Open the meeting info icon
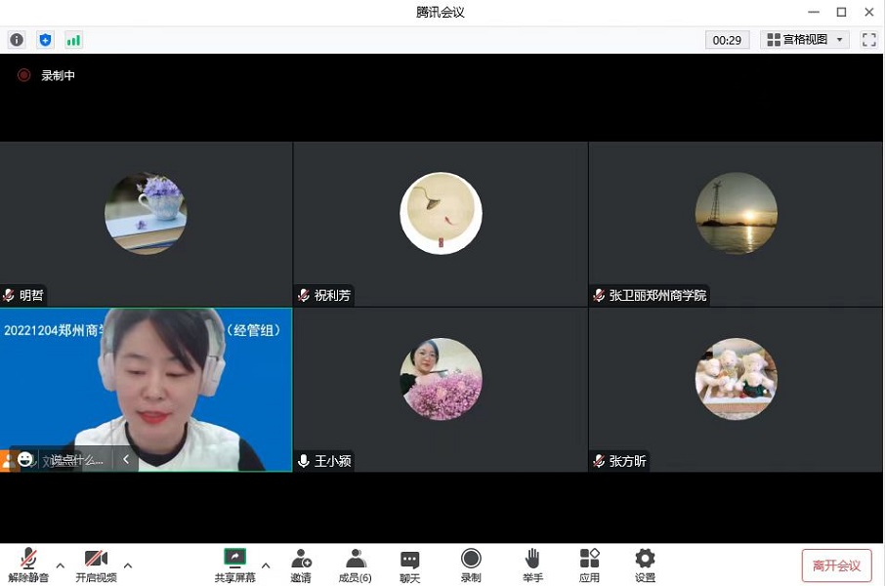This screenshot has height=586, width=885. coord(16,40)
